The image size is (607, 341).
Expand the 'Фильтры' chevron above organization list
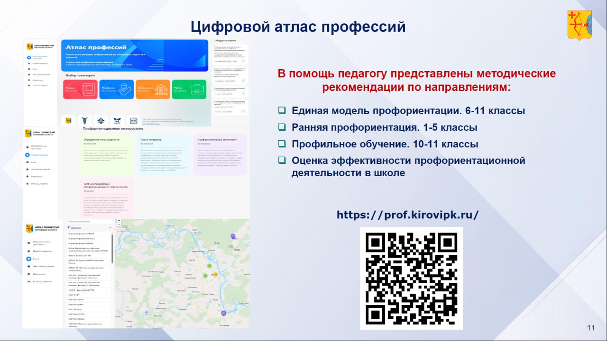coord(110,228)
